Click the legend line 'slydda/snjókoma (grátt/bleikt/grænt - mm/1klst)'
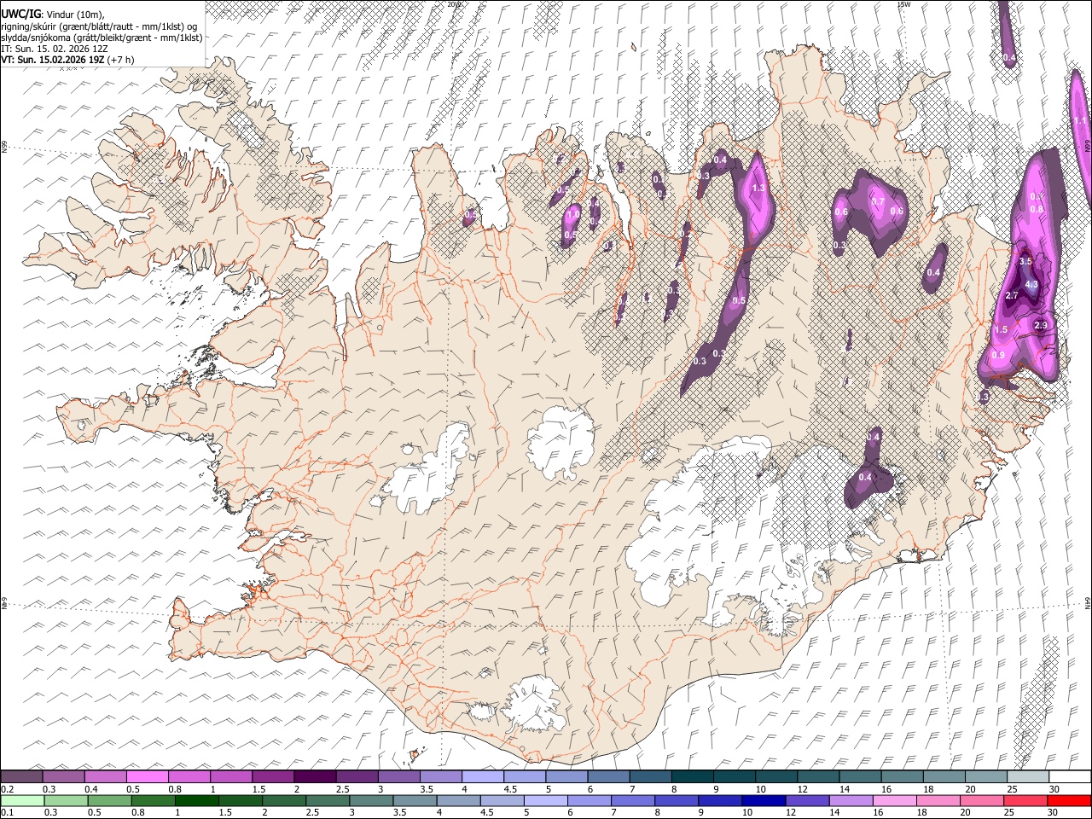The image size is (1092, 819). (102, 38)
